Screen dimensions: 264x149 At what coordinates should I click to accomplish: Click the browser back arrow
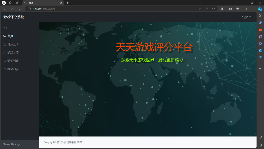point(5,9)
